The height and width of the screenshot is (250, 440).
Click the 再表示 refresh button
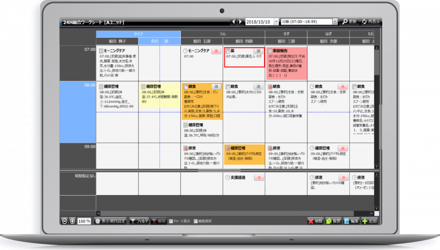pyautogui.click(x=368, y=21)
